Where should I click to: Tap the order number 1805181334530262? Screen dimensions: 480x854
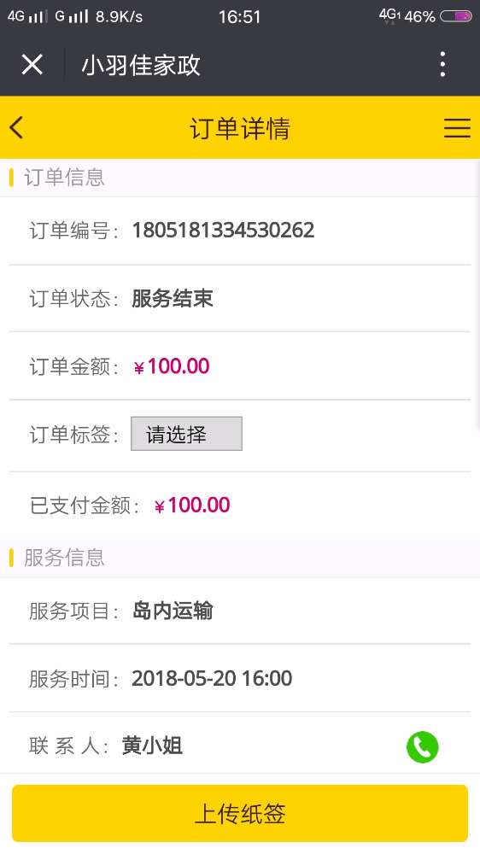[x=223, y=231]
